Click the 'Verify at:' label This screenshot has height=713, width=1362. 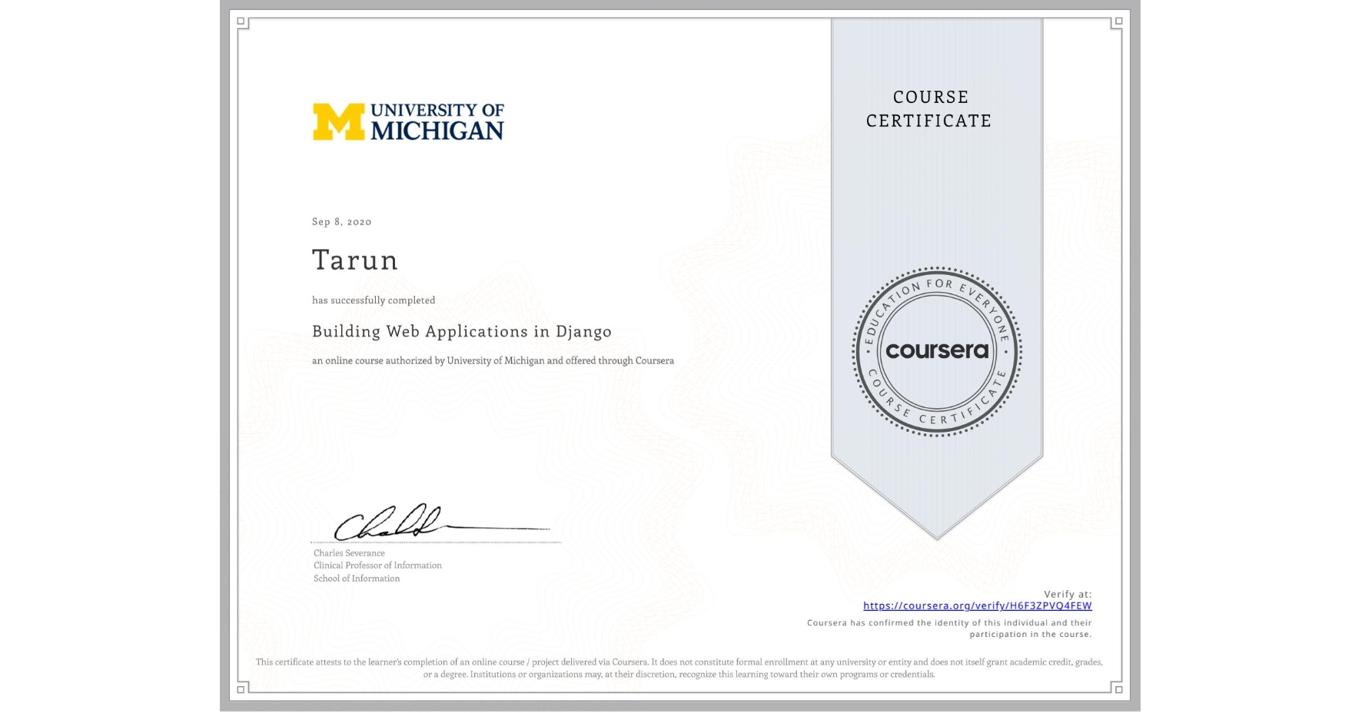click(1068, 594)
